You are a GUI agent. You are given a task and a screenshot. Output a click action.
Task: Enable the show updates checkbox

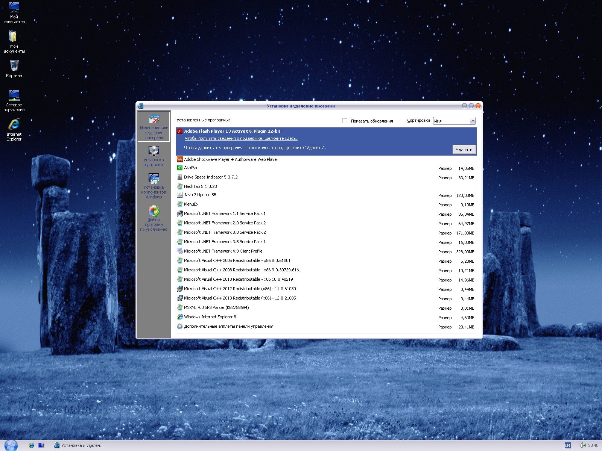pyautogui.click(x=345, y=121)
